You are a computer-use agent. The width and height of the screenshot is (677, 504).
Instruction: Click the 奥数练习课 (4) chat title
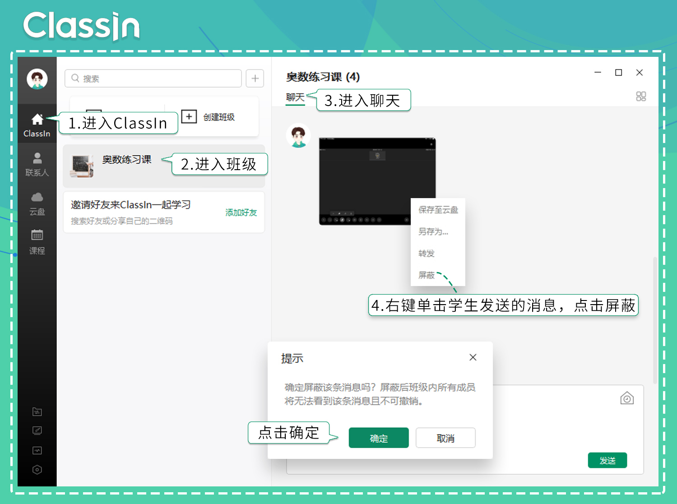[x=323, y=77]
